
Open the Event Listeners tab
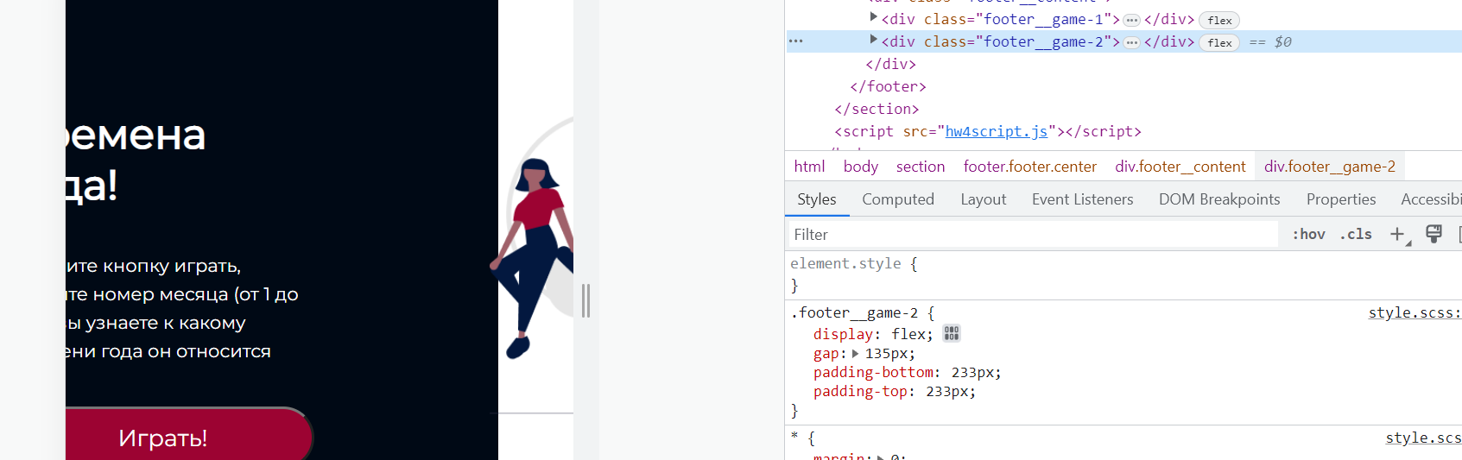1082,199
